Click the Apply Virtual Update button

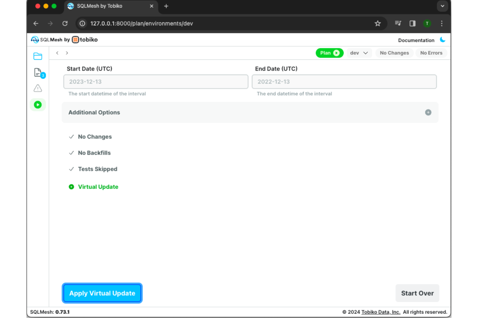click(102, 293)
